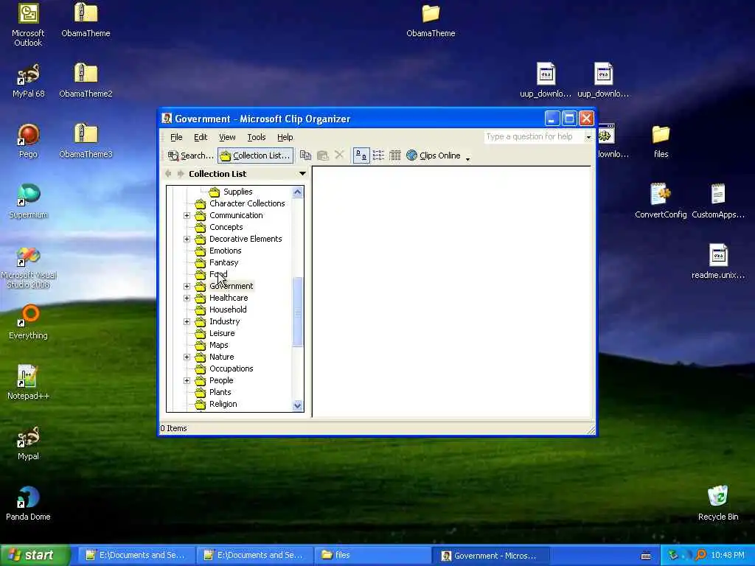Click the task pane Back arrow
Screen dimensions: 755x566
pyautogui.click(x=168, y=174)
